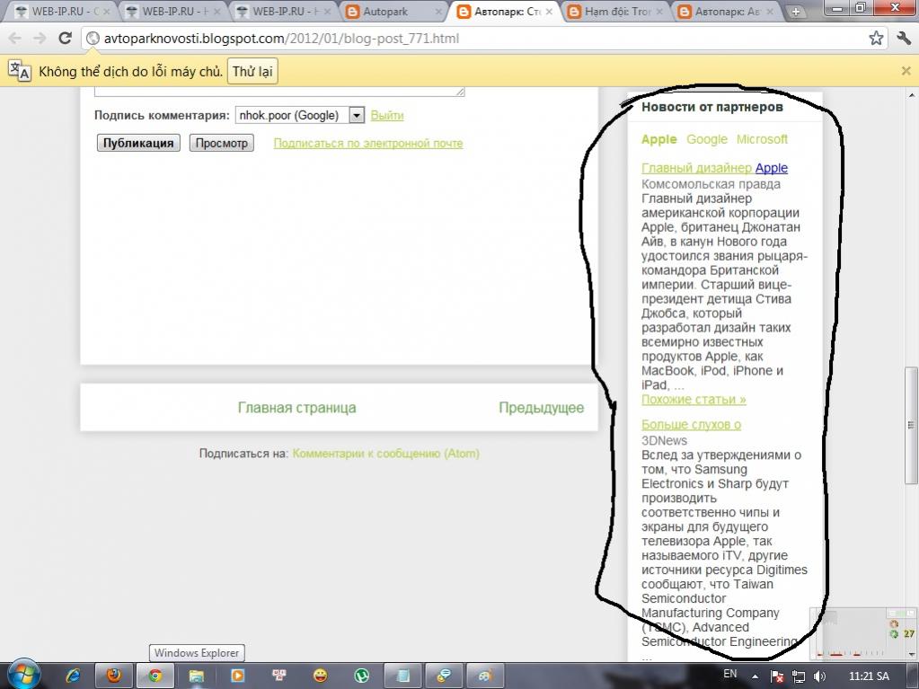This screenshot has width=919, height=689.
Task: Click the 3DNews source text
Action: [x=664, y=440]
